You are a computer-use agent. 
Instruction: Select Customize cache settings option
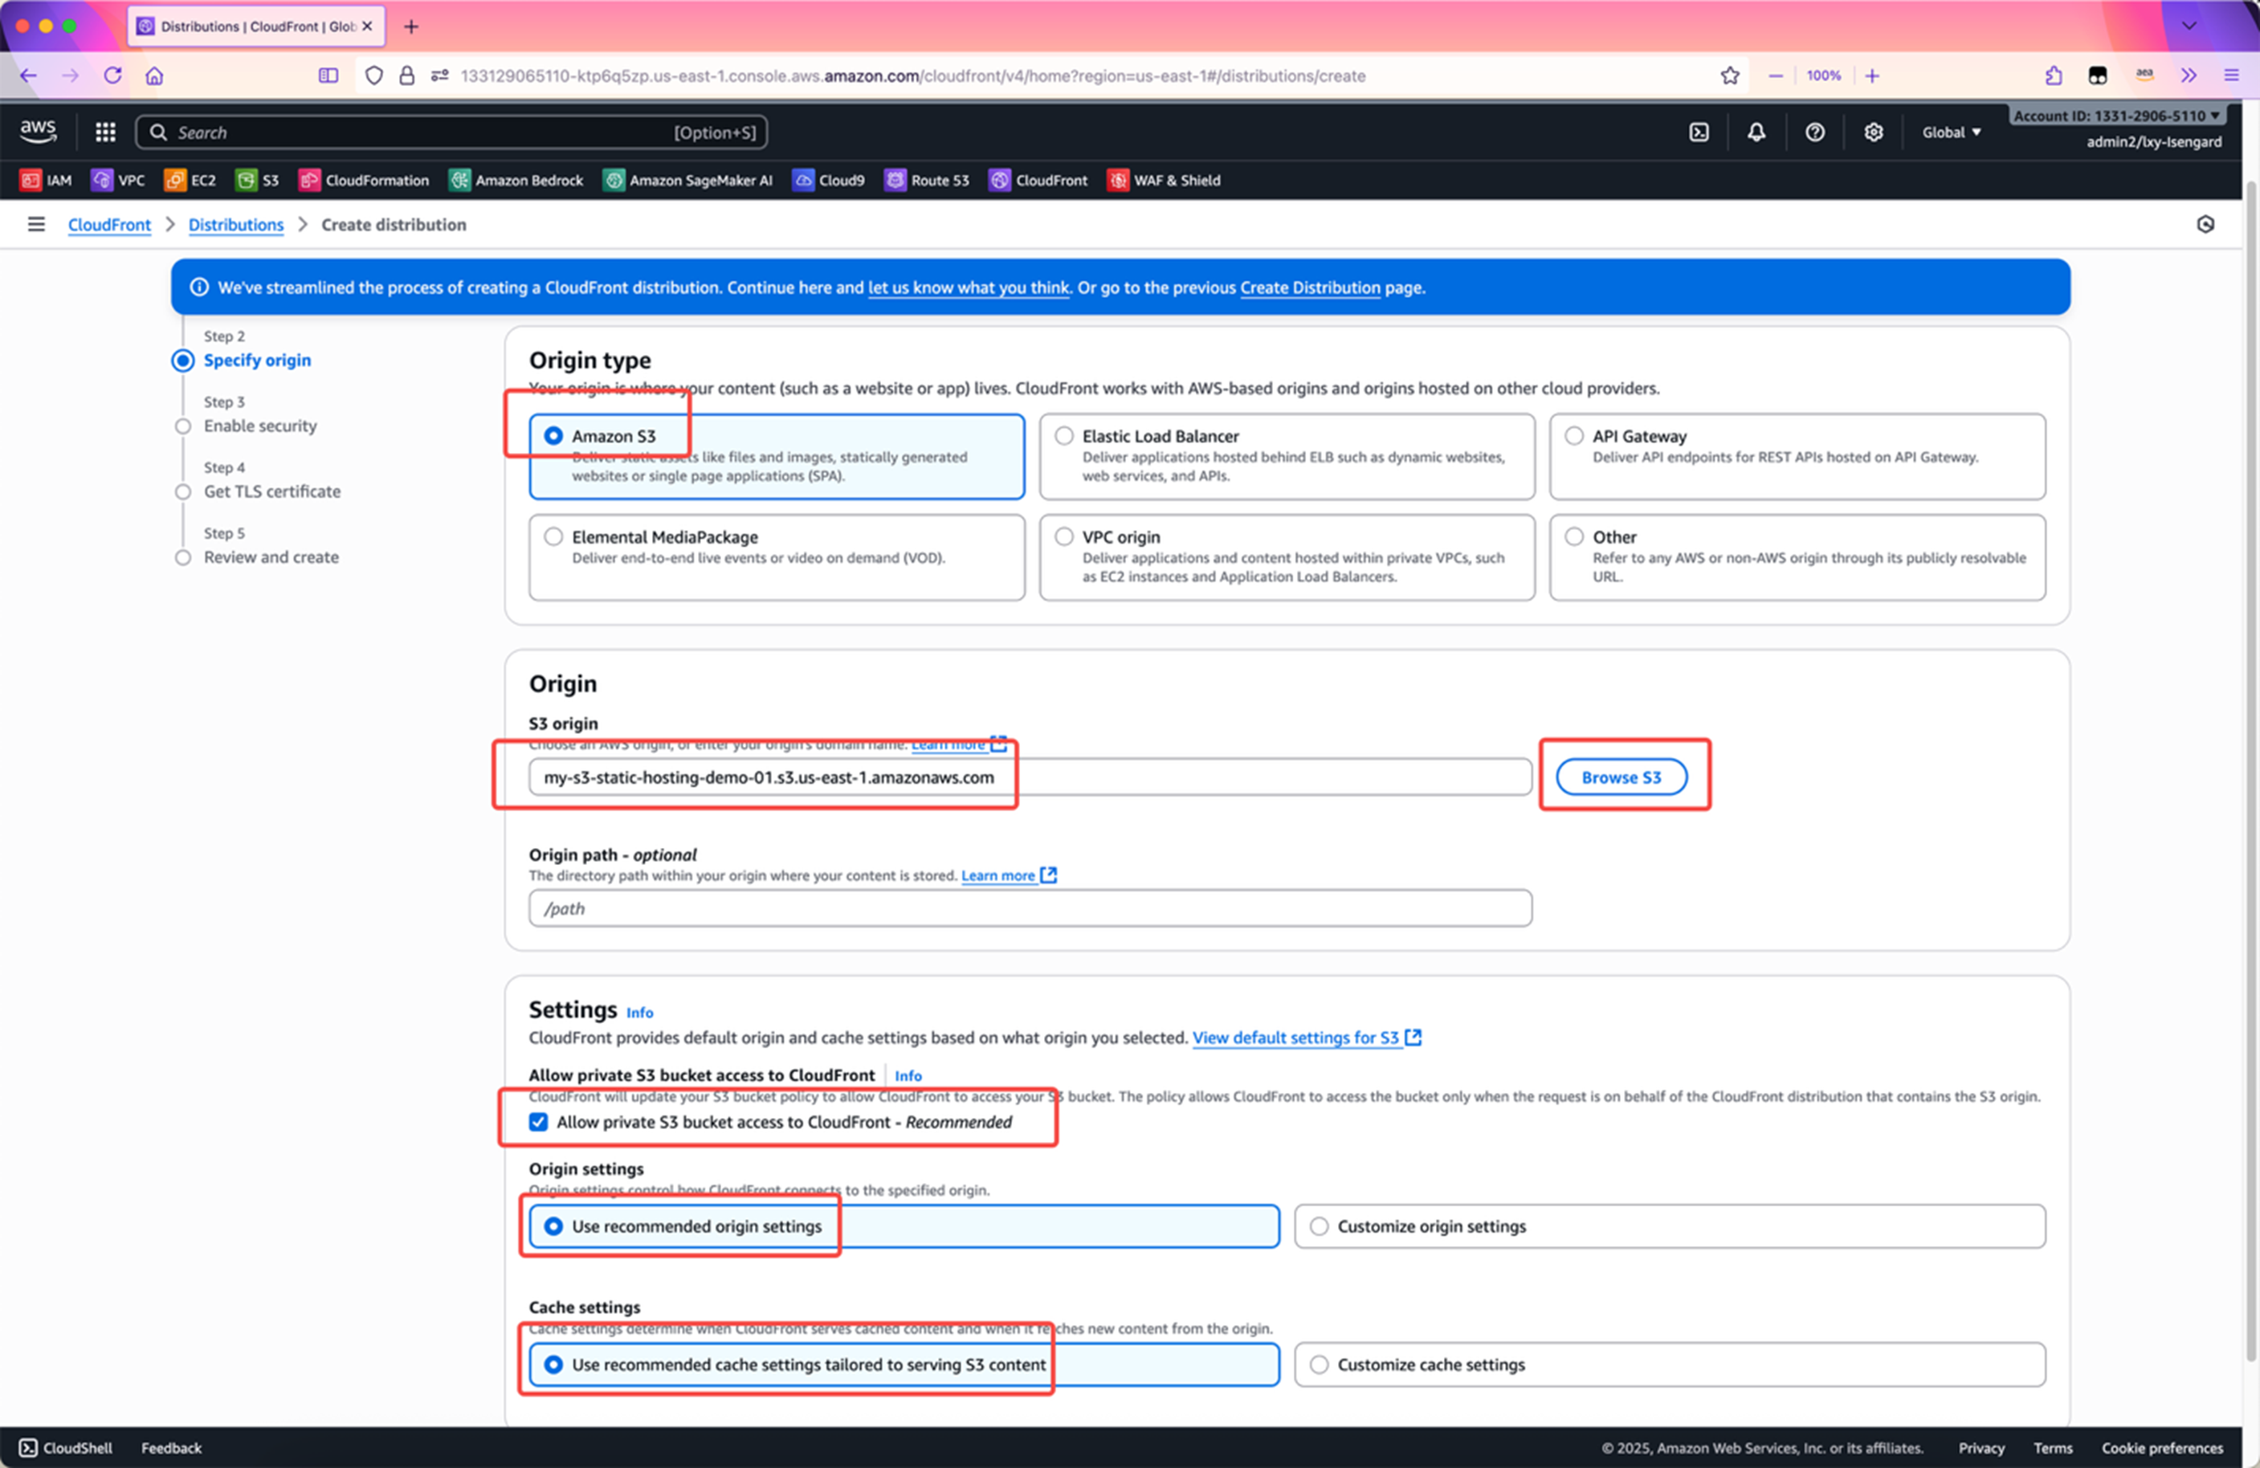pos(1319,1364)
